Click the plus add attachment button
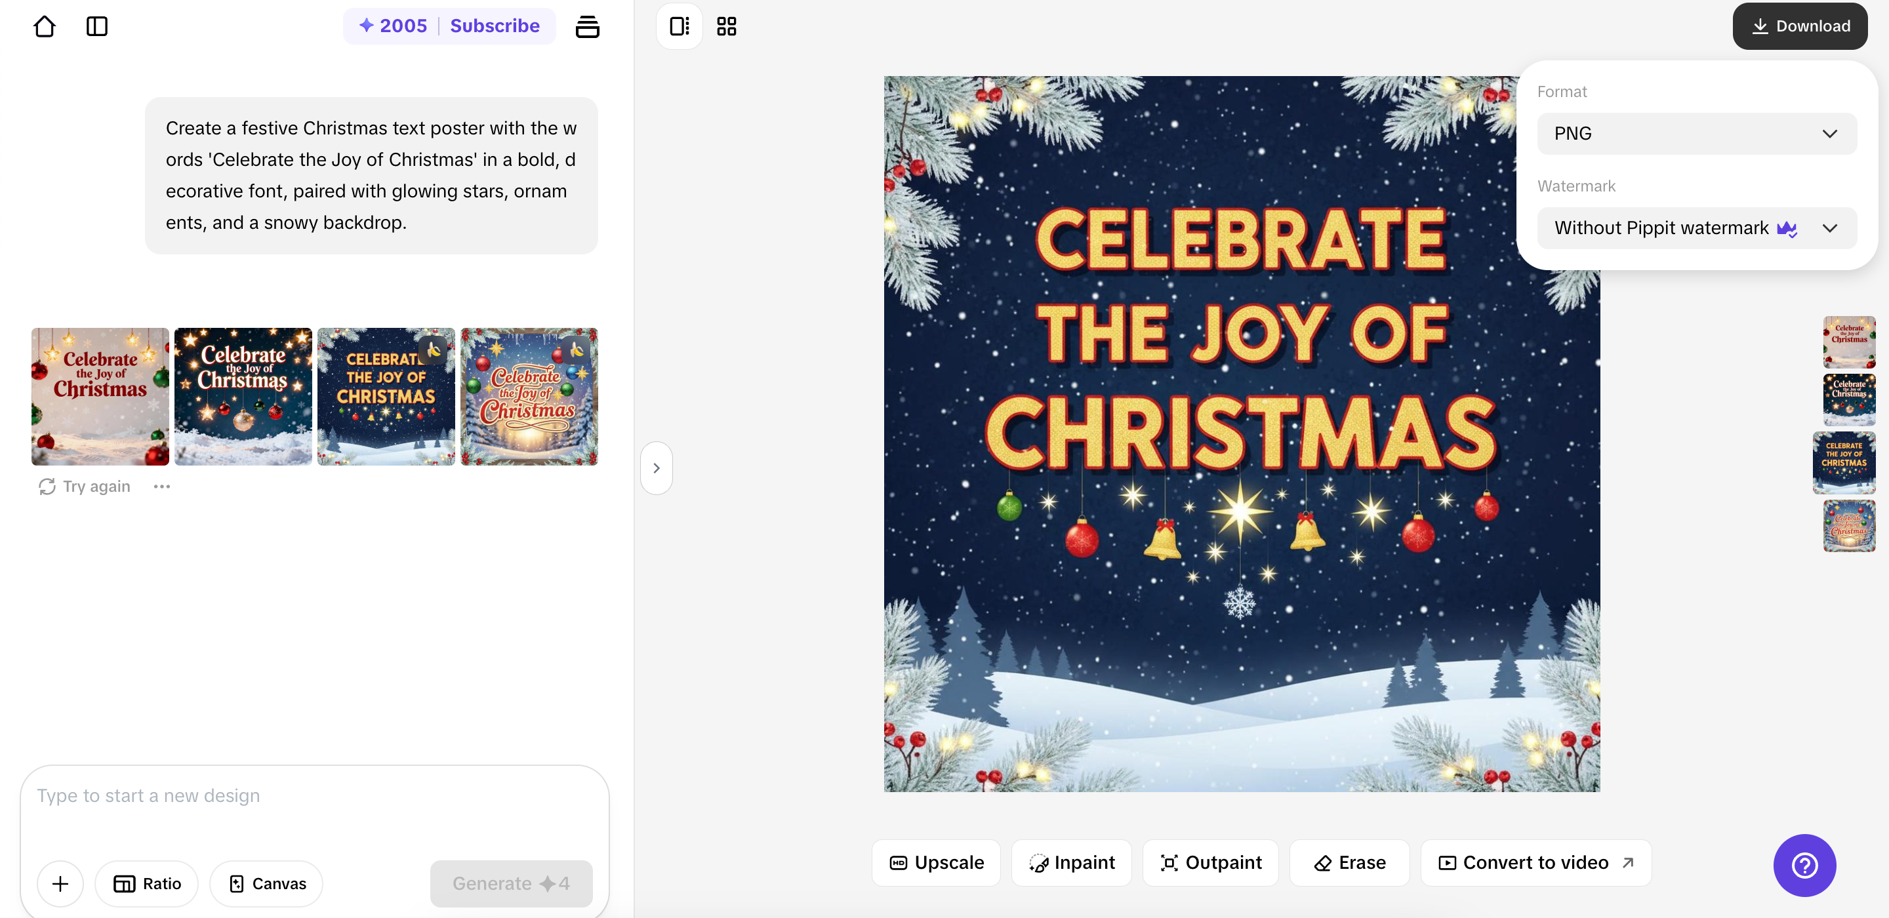The height and width of the screenshot is (918, 1889). (60, 883)
